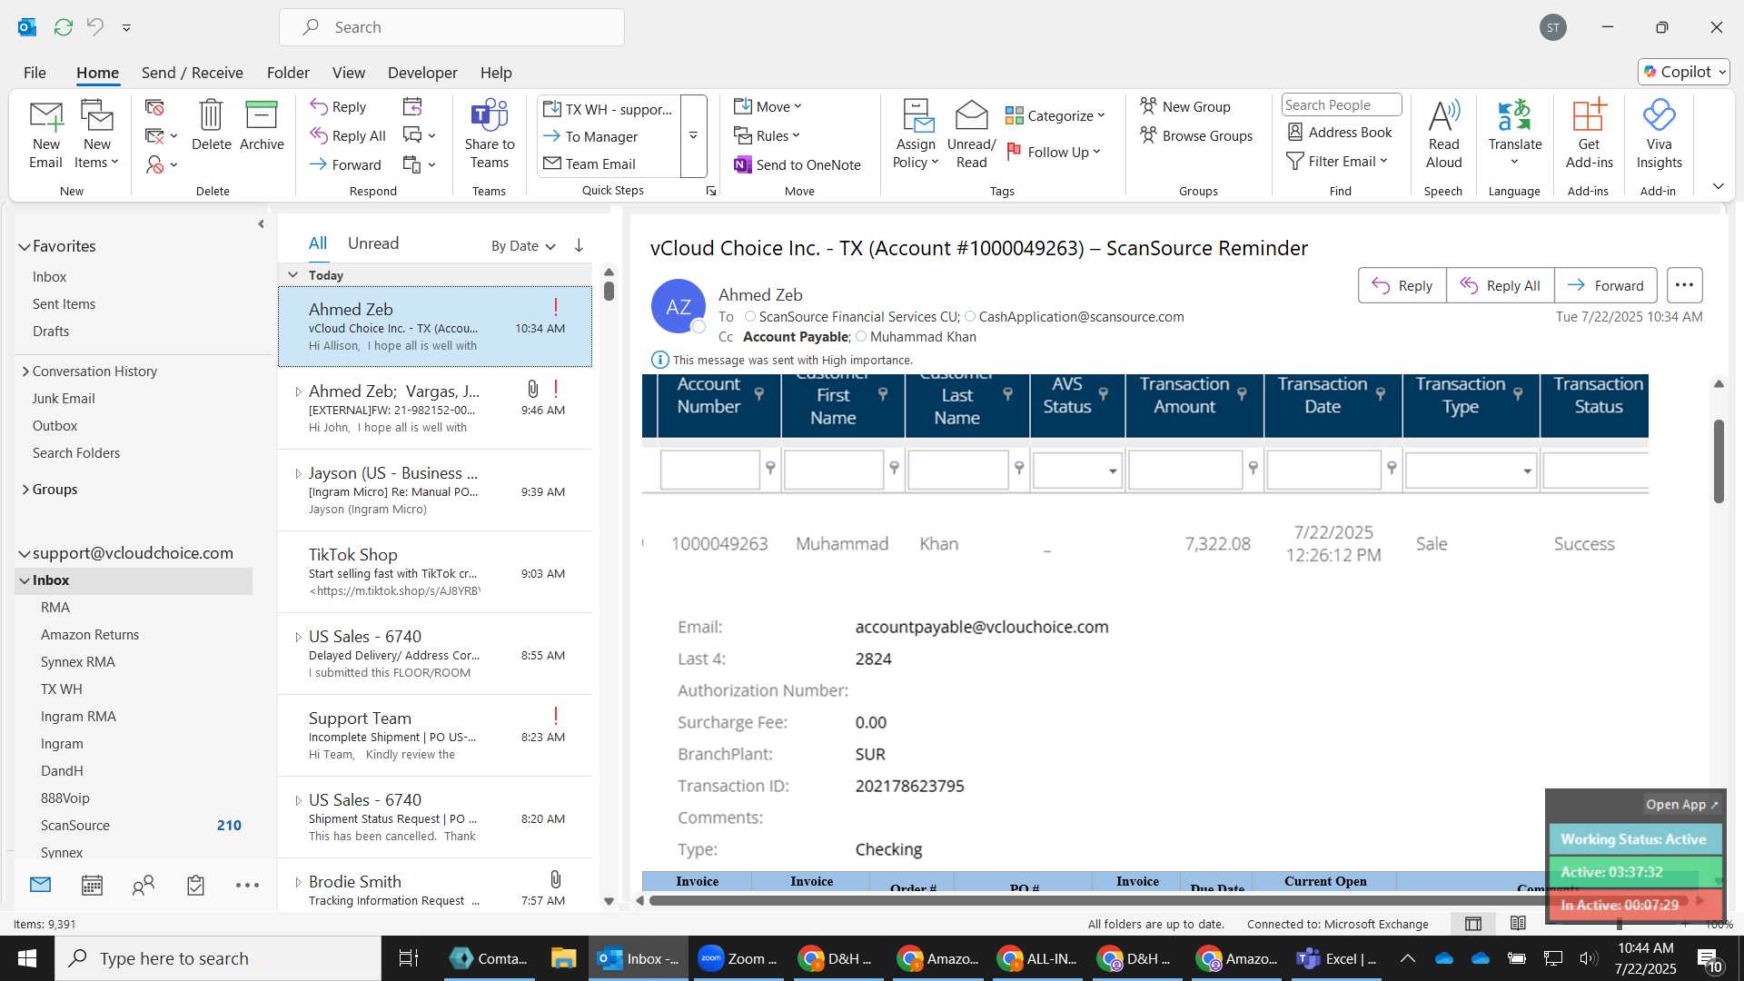Toggle filter pin for Transaction Amount column
Viewport: 1744px width, 981px height.
pos(1242,393)
